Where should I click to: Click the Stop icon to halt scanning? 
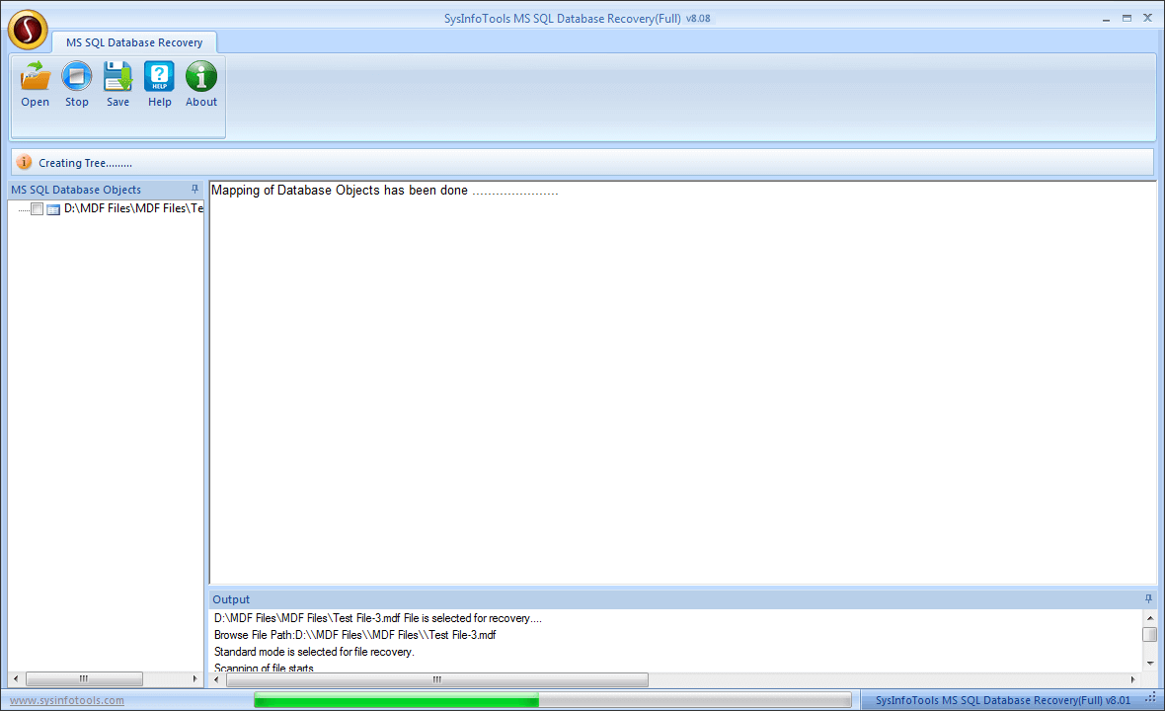pos(76,83)
